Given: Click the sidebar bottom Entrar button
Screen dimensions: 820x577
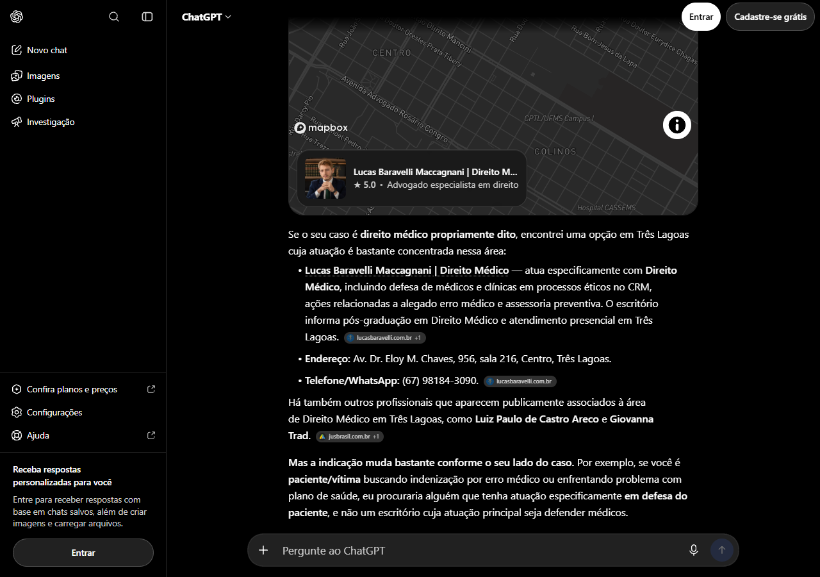Looking at the screenshot, I should pyautogui.click(x=83, y=553).
